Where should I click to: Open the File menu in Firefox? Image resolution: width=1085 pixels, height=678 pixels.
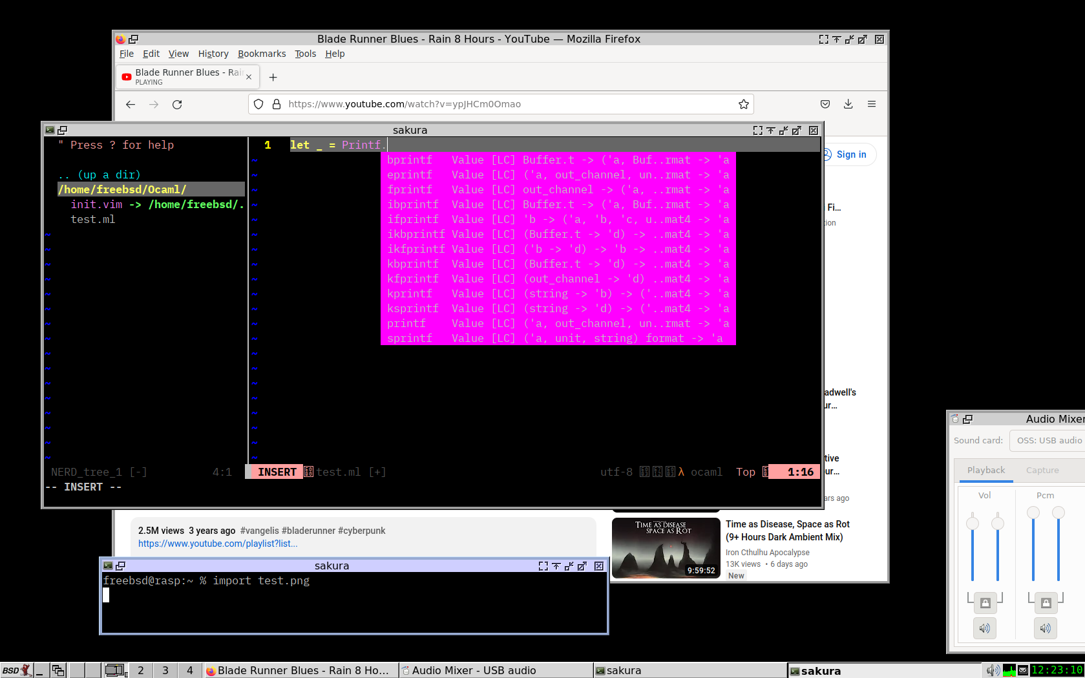tap(127, 54)
